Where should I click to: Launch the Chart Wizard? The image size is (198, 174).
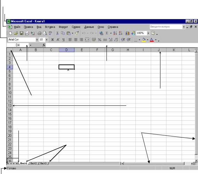coord(127,33)
